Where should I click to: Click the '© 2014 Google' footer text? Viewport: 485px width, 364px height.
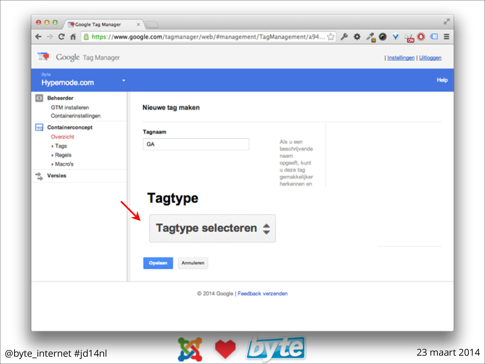click(215, 294)
